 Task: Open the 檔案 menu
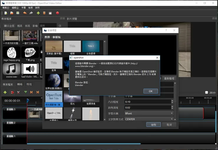coord(6,8)
